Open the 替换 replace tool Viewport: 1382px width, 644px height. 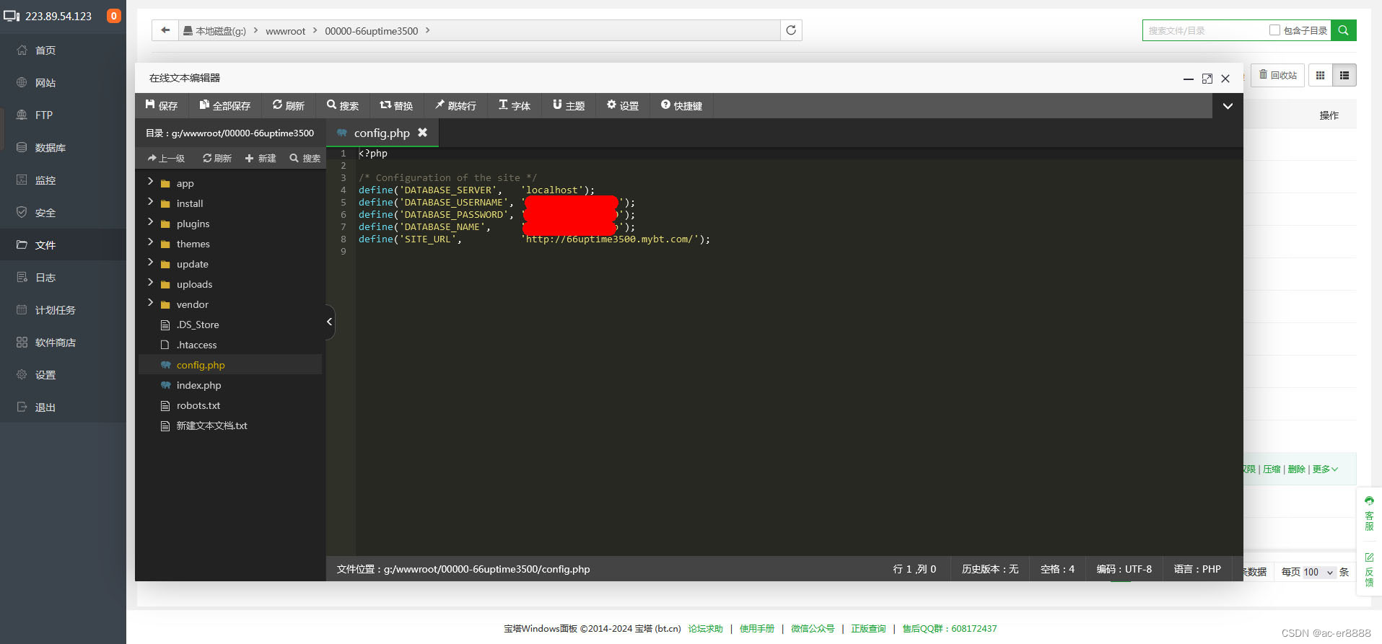tap(396, 105)
